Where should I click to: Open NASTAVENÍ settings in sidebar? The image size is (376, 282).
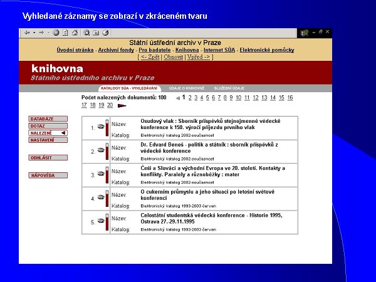click(43, 140)
